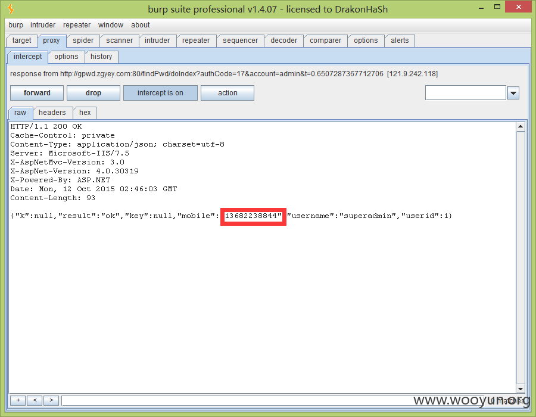Forward the intercepted response
Image resolution: width=536 pixels, height=417 pixels.
pos(37,93)
